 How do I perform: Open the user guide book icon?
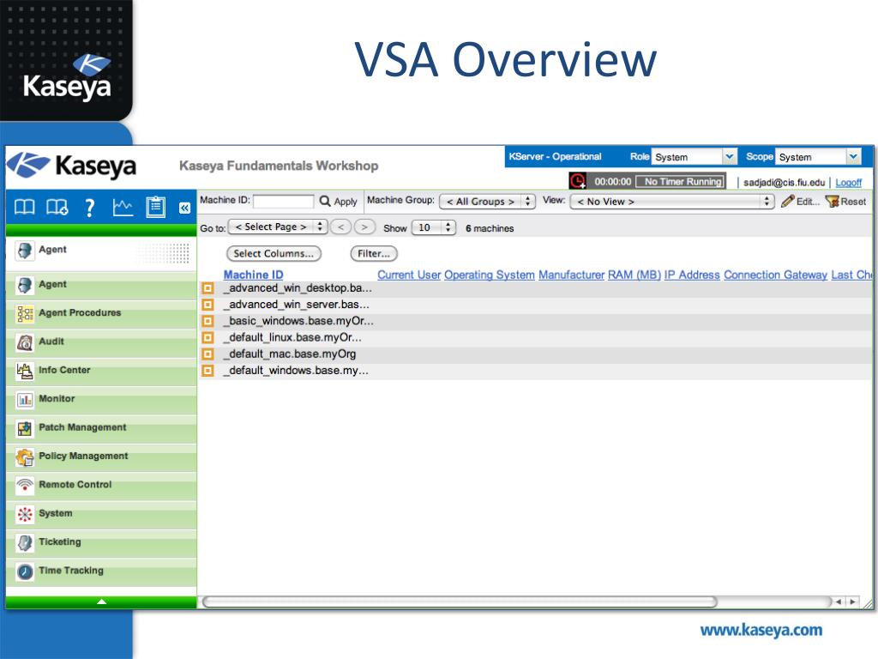click(x=24, y=208)
